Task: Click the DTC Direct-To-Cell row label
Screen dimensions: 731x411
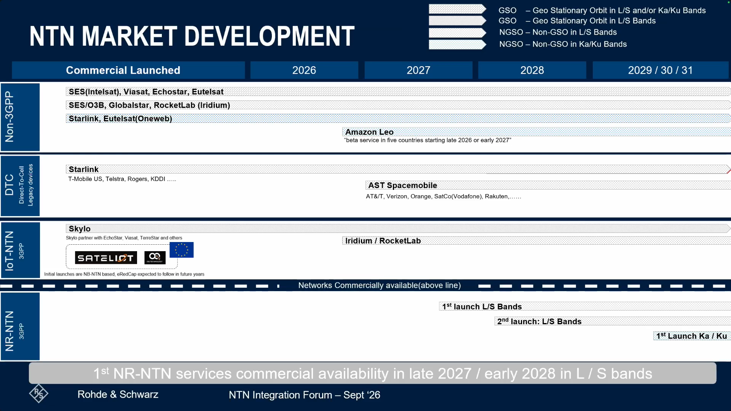Action: click(20, 186)
